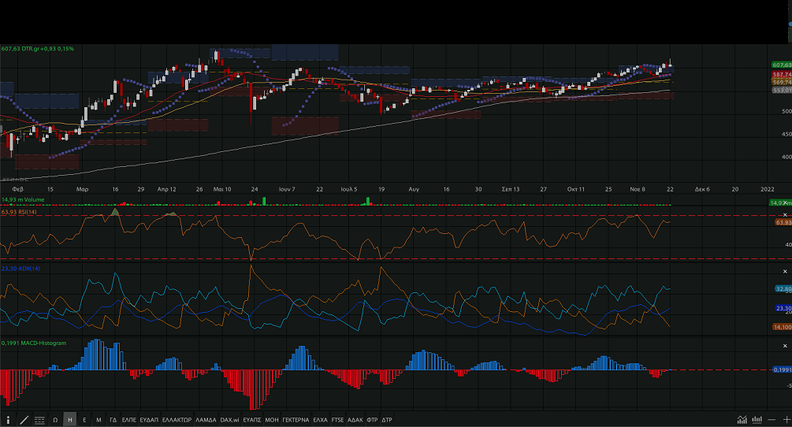
Task: Close the Volume panel with X
Action: coord(786,202)
